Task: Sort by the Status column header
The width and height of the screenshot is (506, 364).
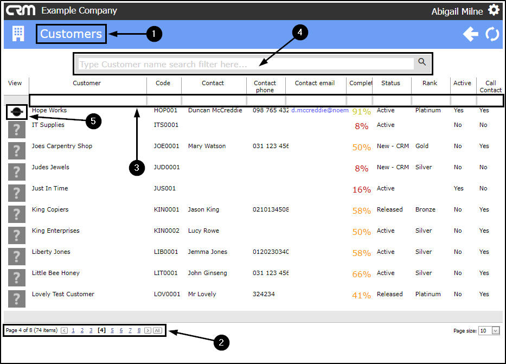Action: 390,83
